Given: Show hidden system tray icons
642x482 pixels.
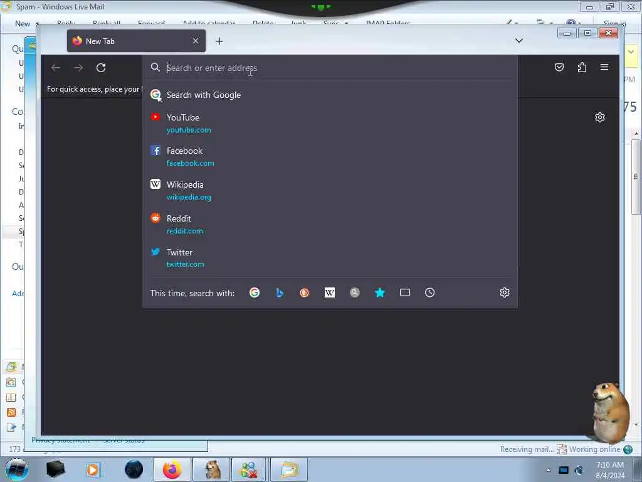Looking at the screenshot, I should [548, 470].
